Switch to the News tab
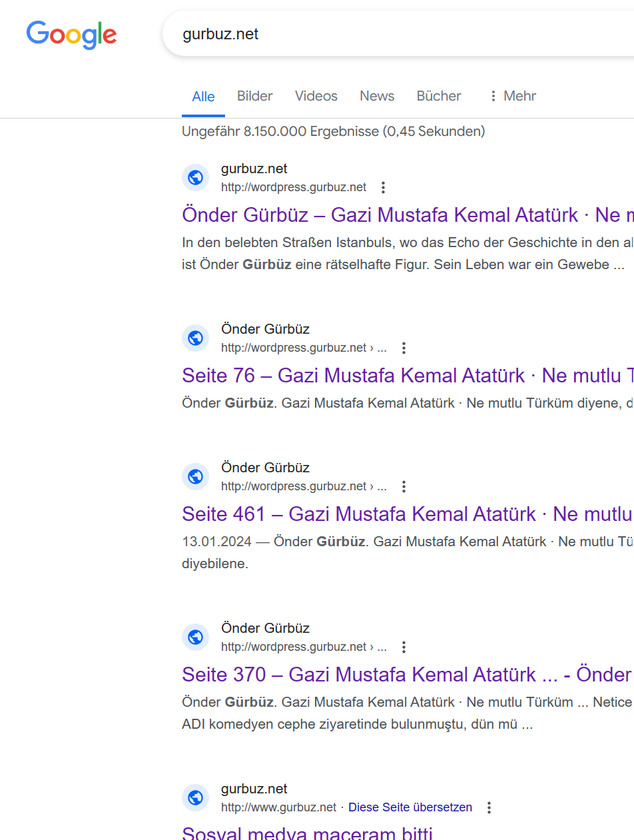This screenshot has height=840, width=634. (377, 96)
